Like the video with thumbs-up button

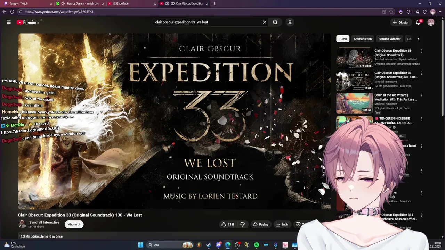pos(228,224)
